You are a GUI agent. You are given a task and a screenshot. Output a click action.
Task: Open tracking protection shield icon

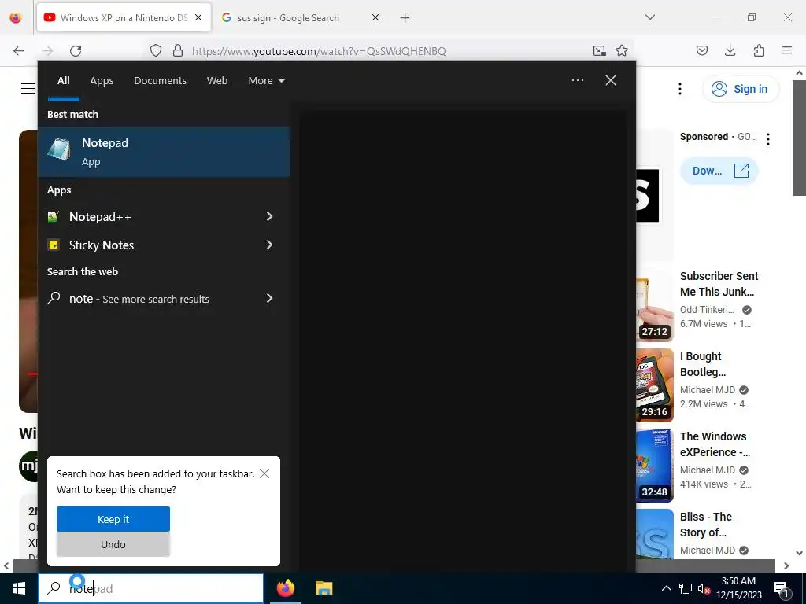pos(156,50)
